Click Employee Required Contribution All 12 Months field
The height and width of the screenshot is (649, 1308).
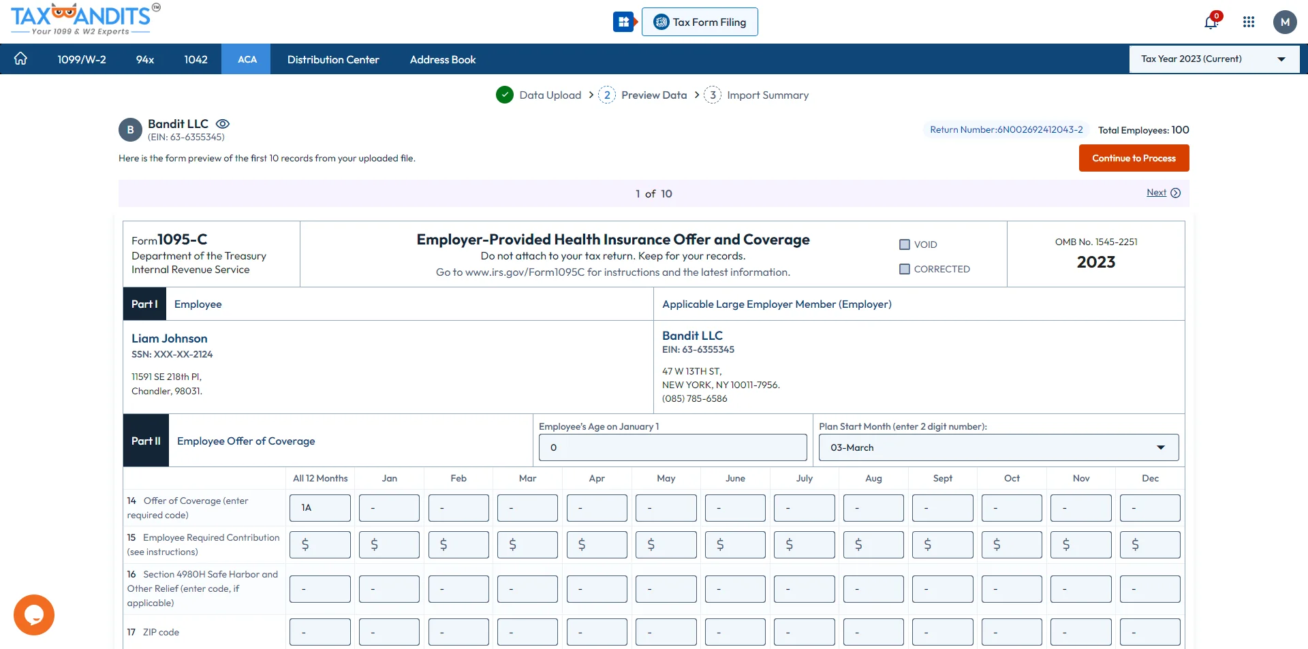[x=320, y=545]
